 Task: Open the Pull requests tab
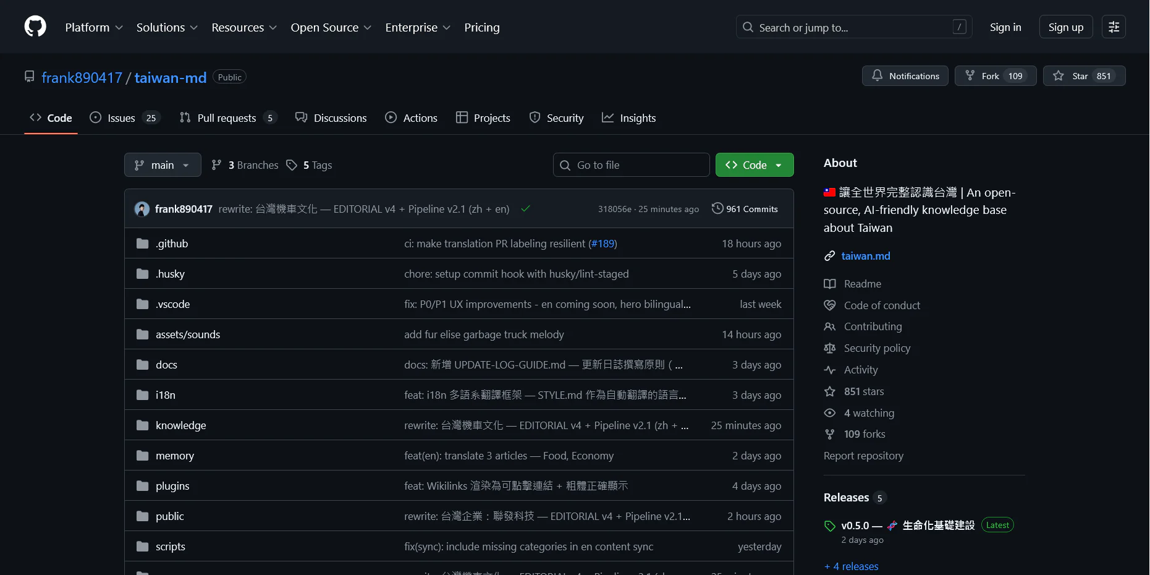coord(227,117)
